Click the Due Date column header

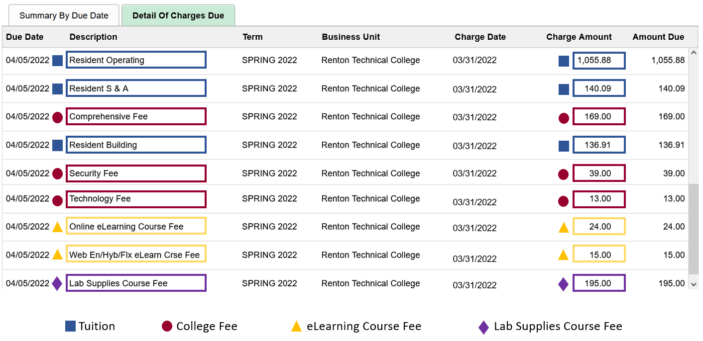click(x=24, y=37)
